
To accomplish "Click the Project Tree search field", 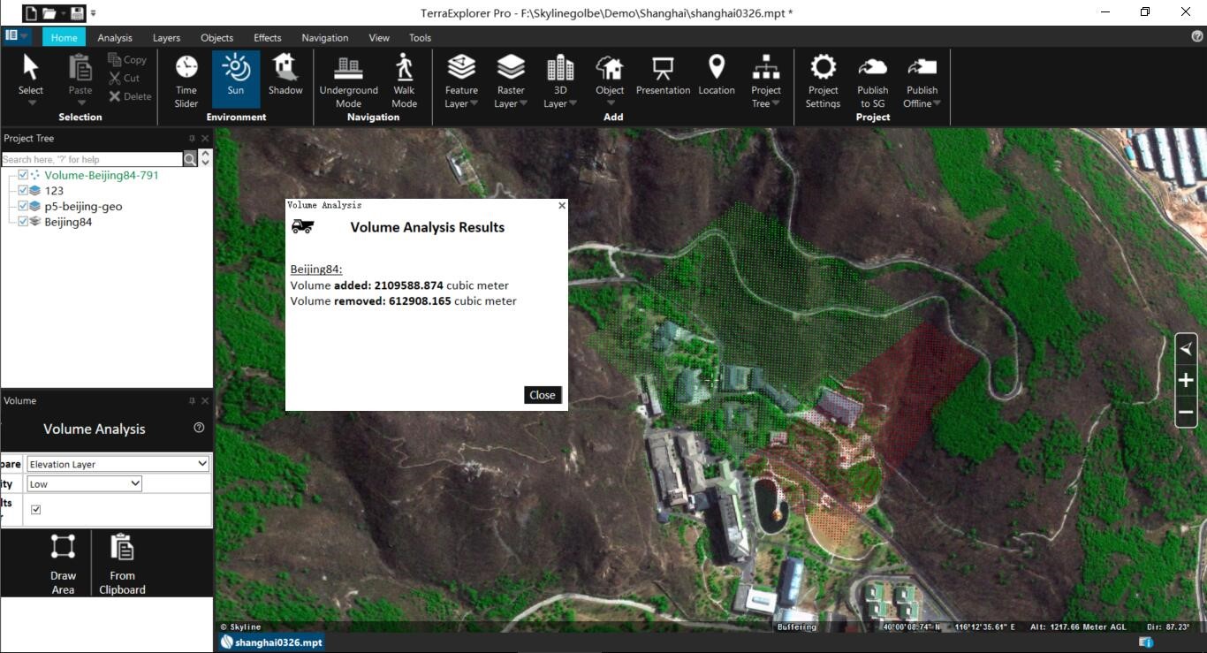I will [x=92, y=159].
